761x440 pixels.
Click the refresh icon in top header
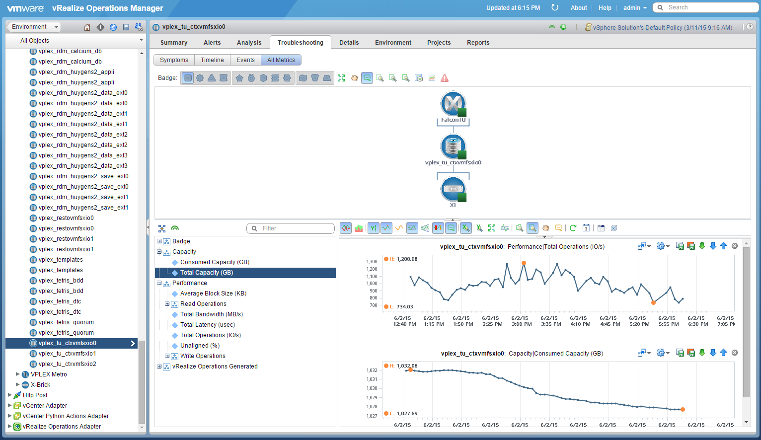pos(555,7)
